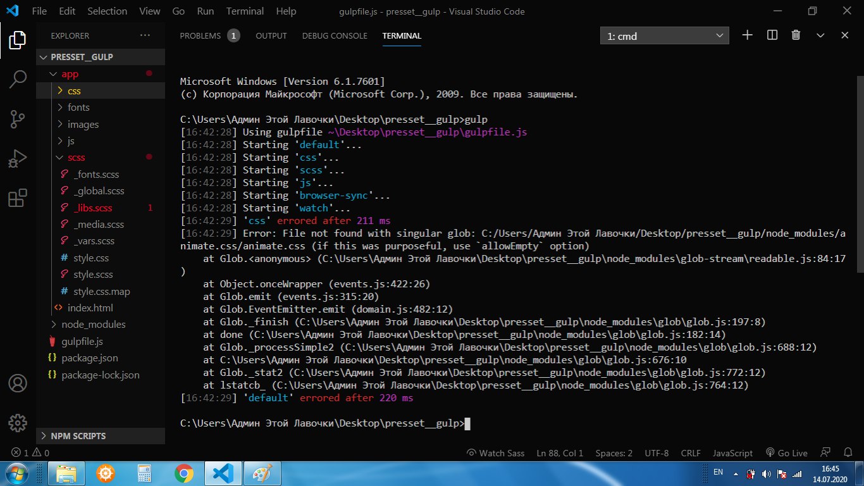Switch to OUTPUT tab
Screen dimensions: 864x486
tap(271, 36)
